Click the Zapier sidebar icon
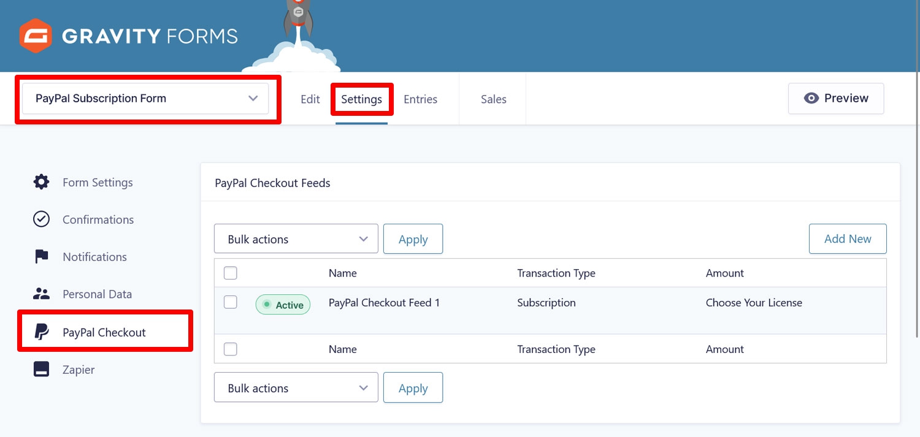This screenshot has width=920, height=437. coord(41,370)
